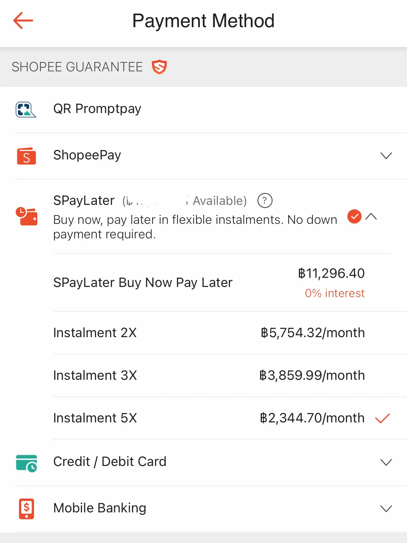Tap the back arrow icon
This screenshot has width=407, height=543.
[23, 21]
